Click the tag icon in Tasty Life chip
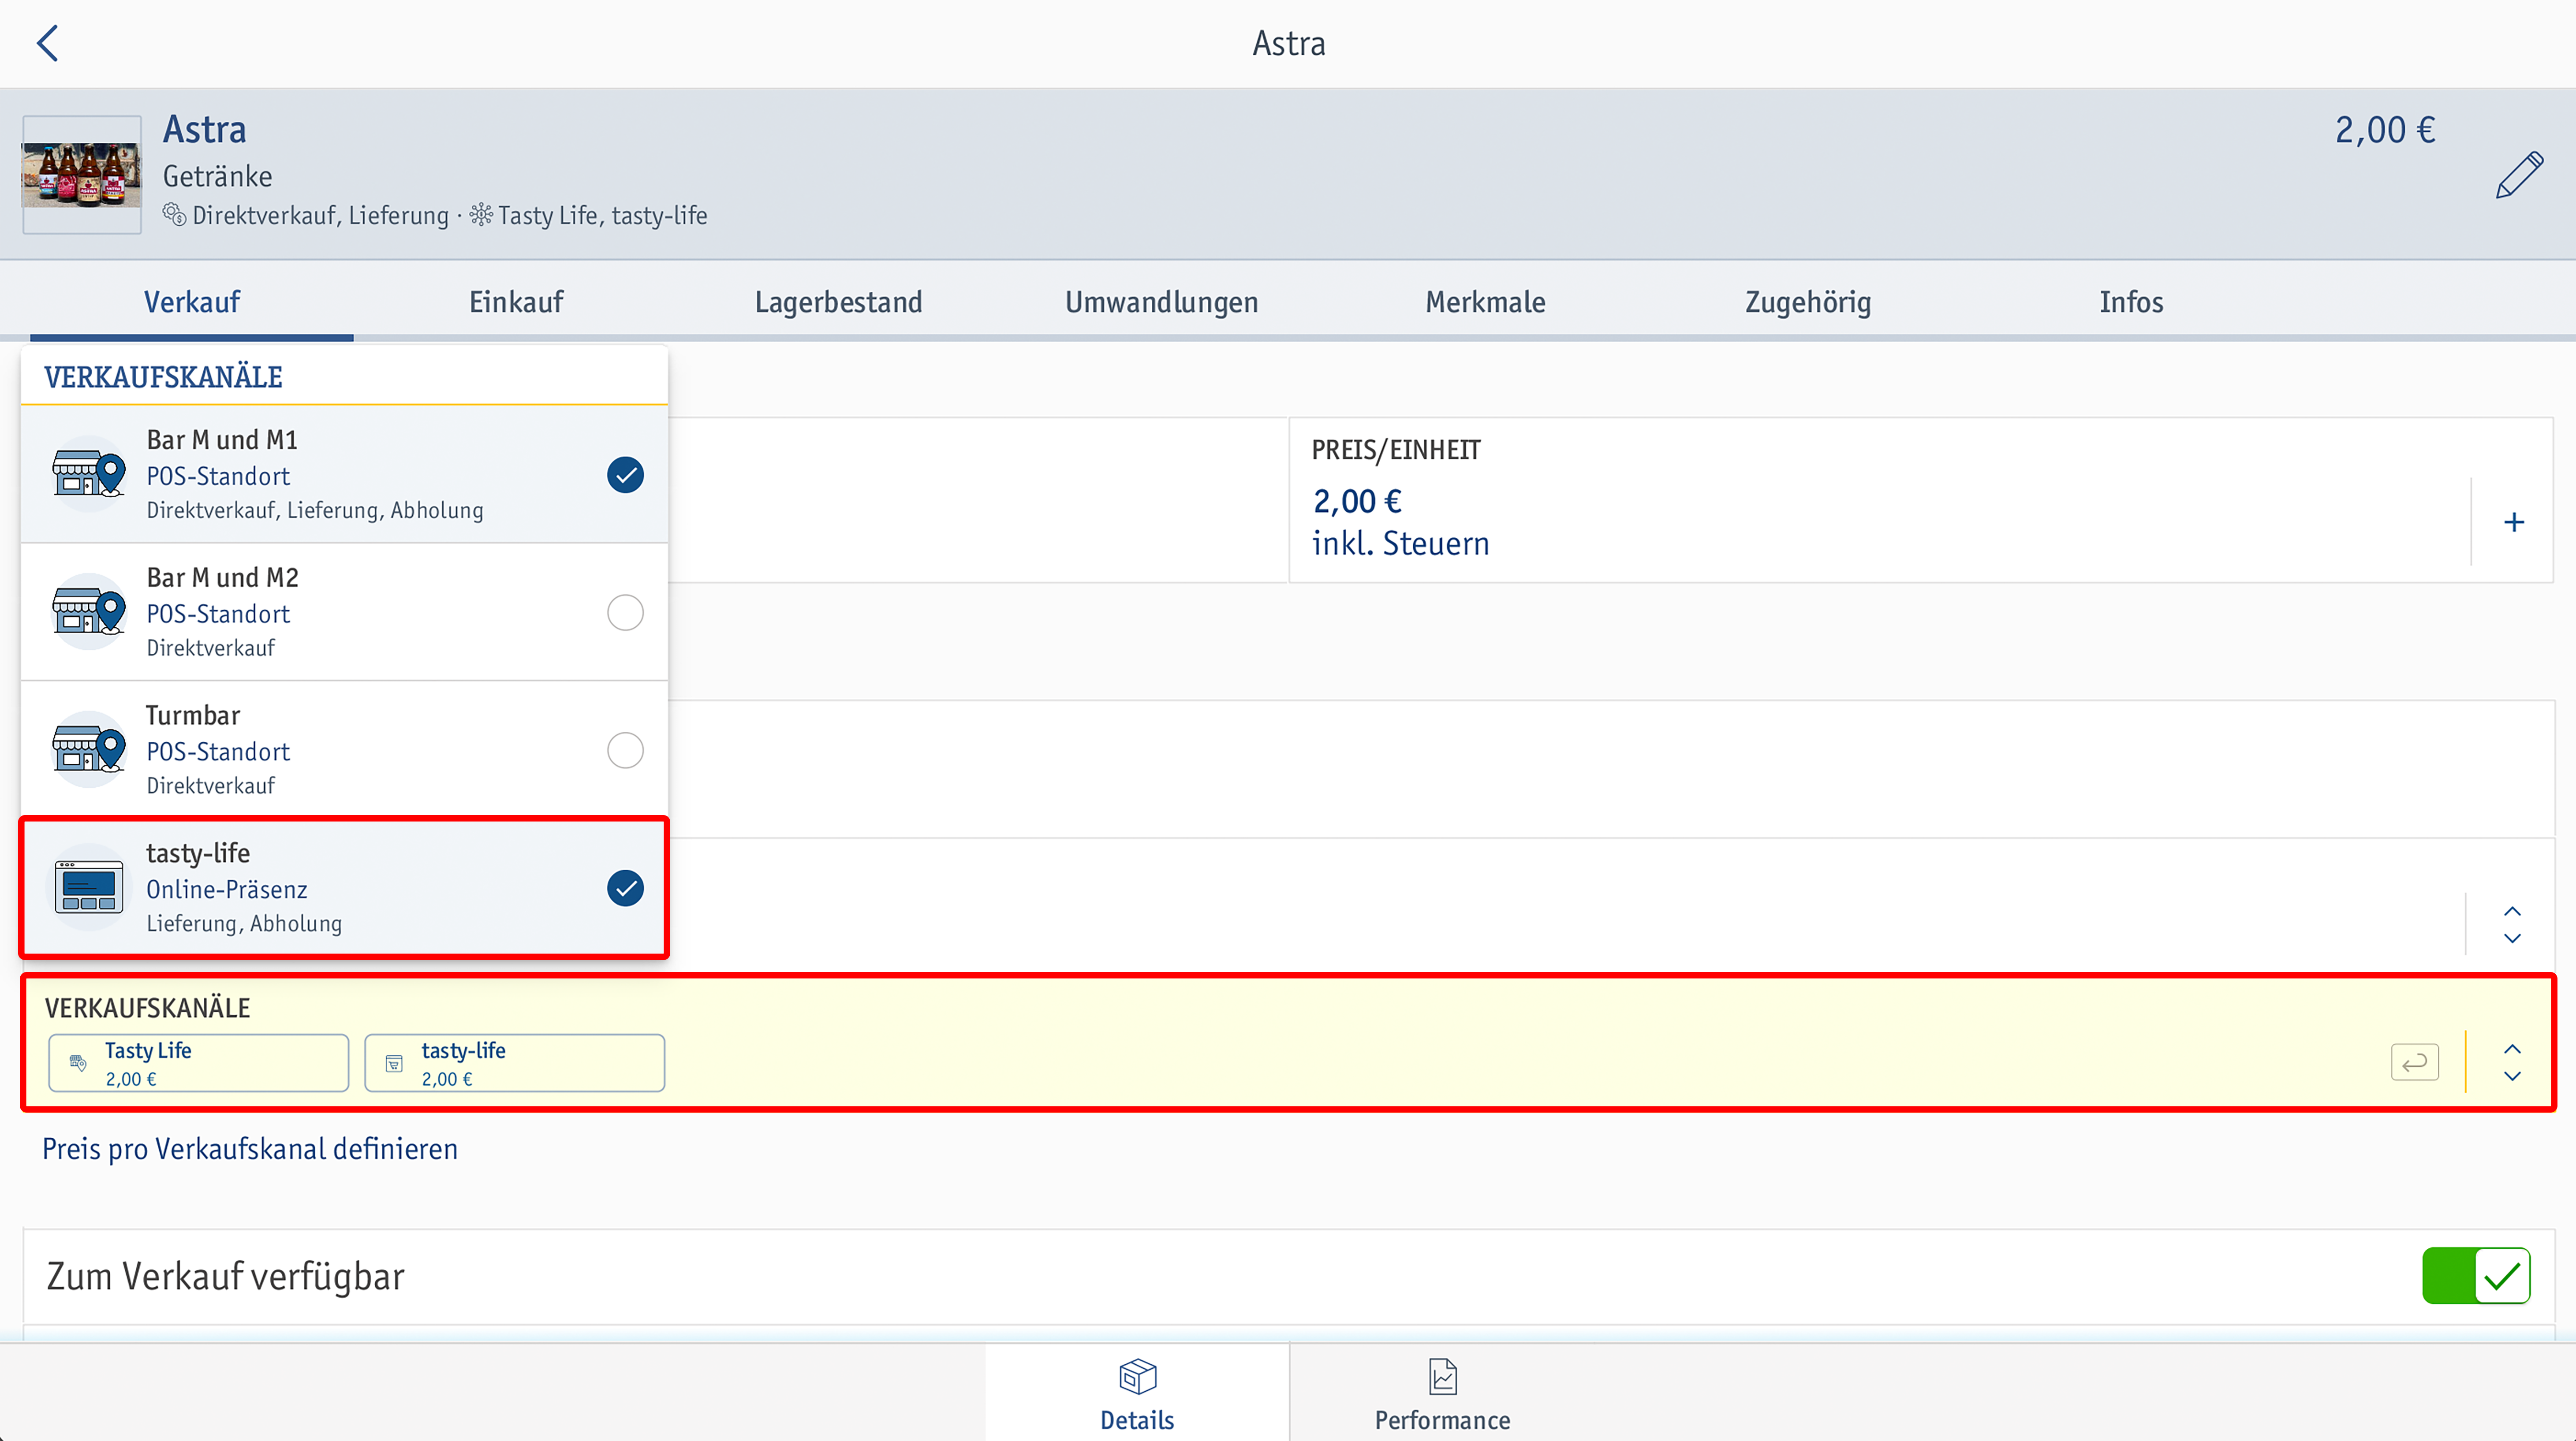 coord(78,1063)
